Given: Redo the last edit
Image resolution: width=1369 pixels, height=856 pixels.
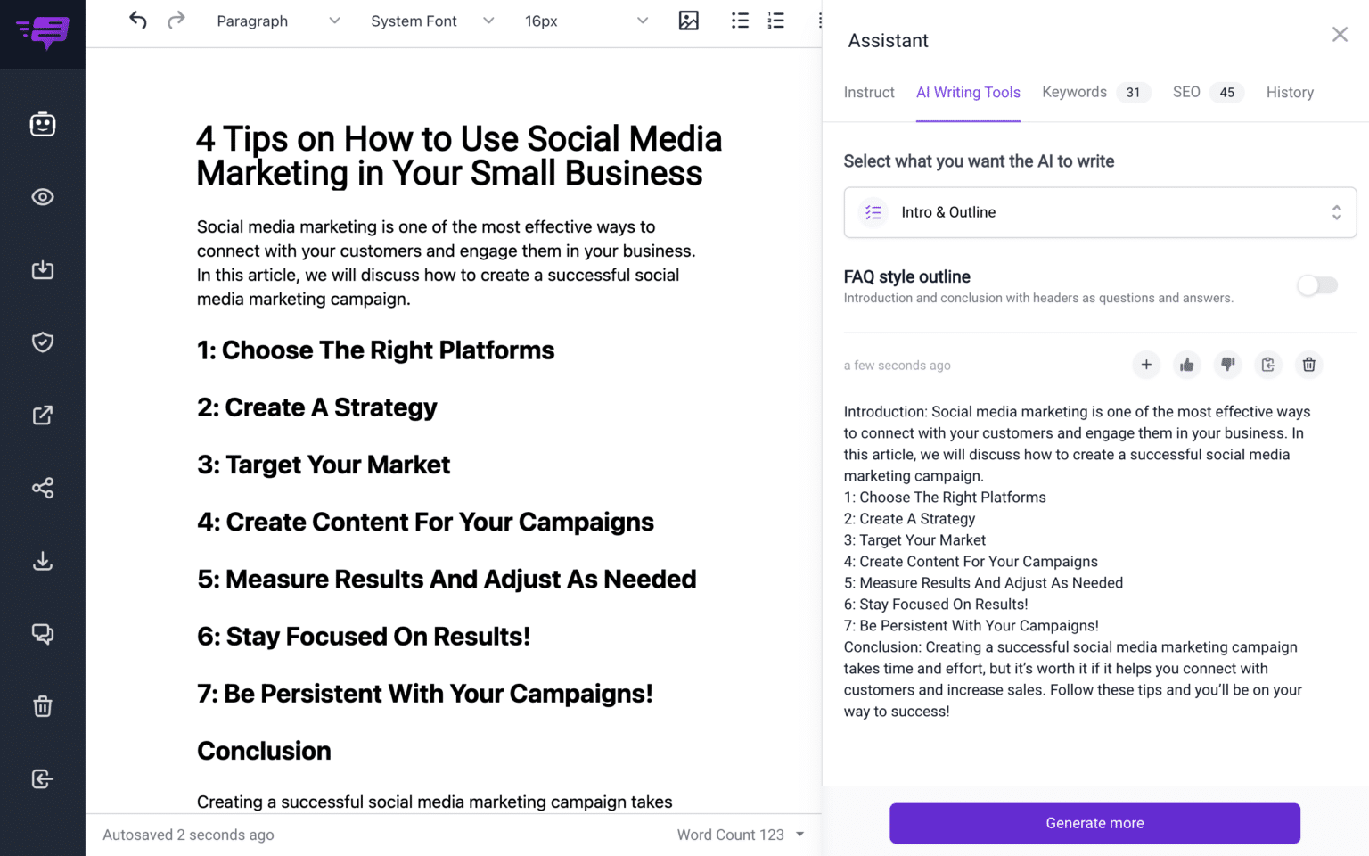Looking at the screenshot, I should [176, 20].
